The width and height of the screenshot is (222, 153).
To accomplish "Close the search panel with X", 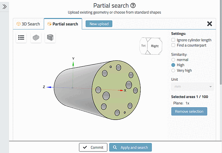I will (x=210, y=24).
